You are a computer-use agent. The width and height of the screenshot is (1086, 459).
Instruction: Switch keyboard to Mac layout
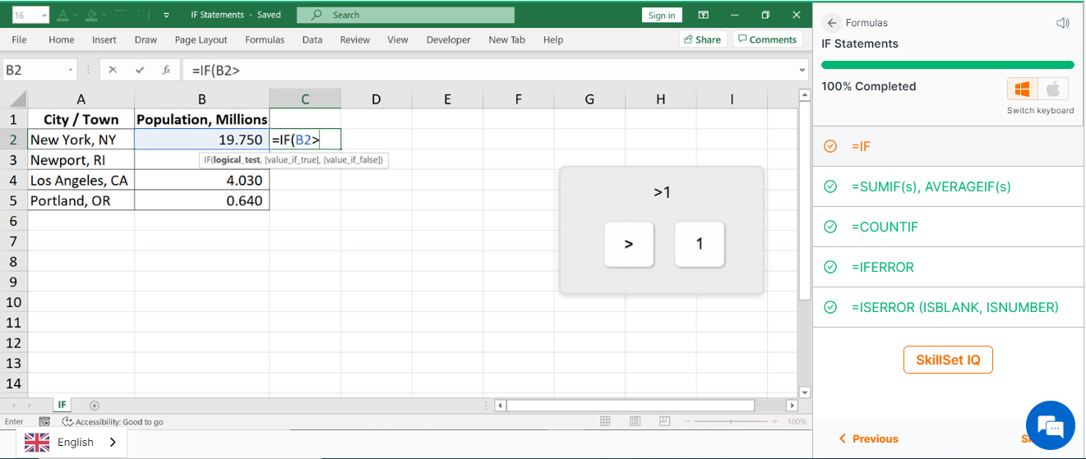point(1052,89)
